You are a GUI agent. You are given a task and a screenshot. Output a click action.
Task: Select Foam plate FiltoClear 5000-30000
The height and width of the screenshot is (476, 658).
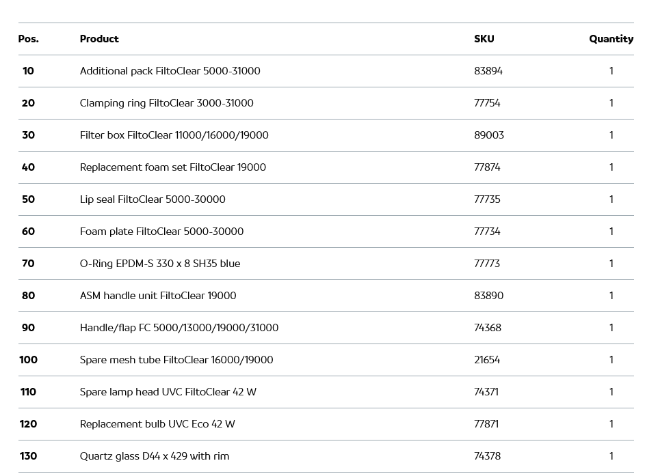point(161,232)
